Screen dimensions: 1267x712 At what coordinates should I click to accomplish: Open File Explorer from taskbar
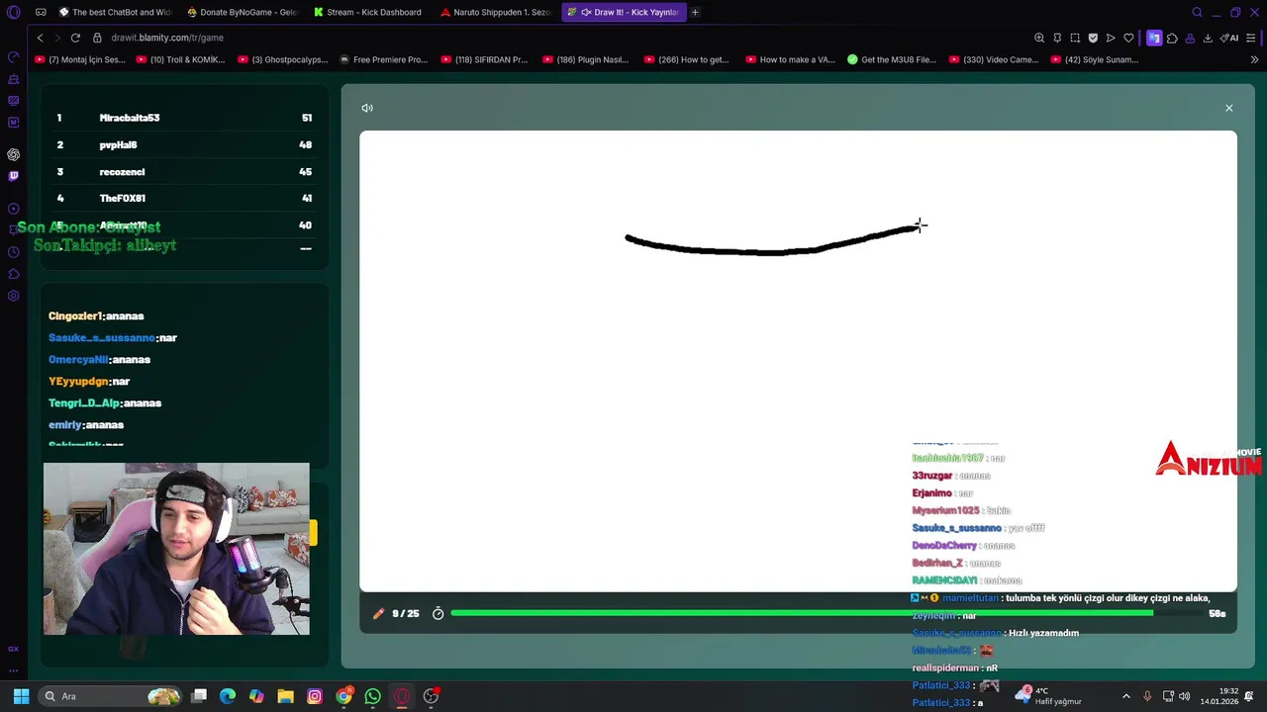(285, 696)
